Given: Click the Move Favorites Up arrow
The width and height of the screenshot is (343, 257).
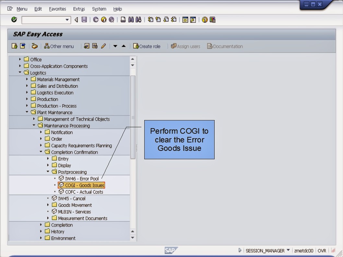Looking at the screenshot, I should (x=124, y=46).
